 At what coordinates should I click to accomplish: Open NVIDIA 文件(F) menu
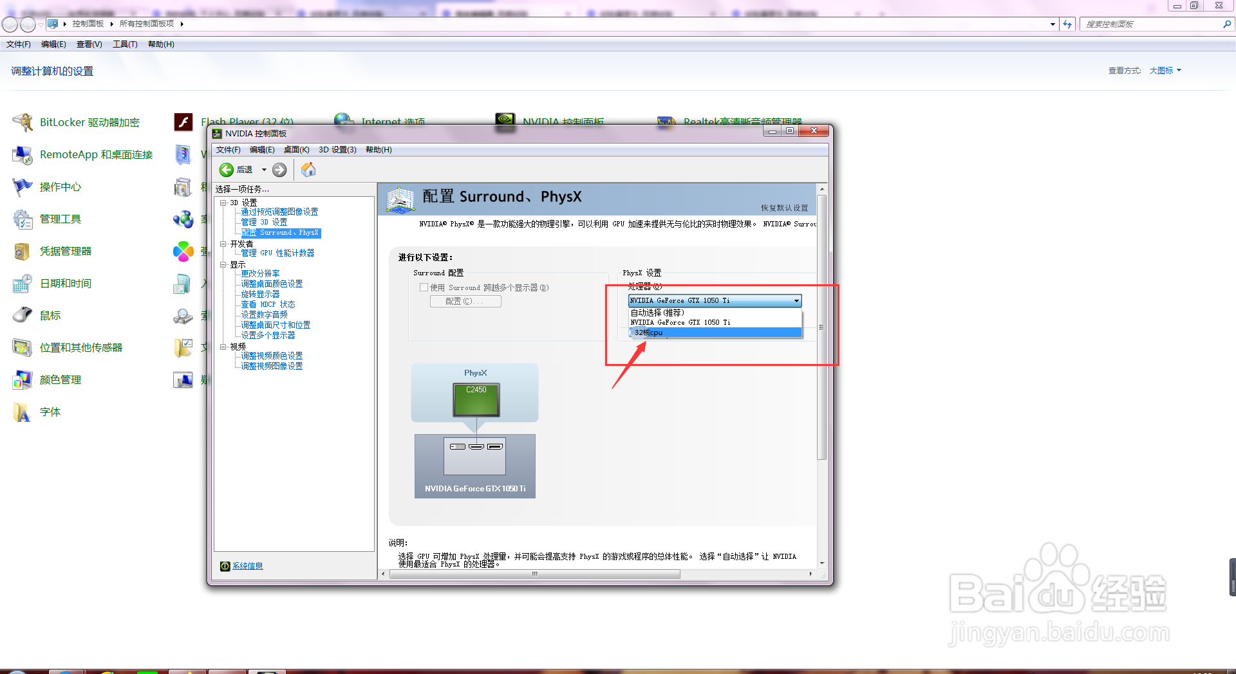coord(228,150)
